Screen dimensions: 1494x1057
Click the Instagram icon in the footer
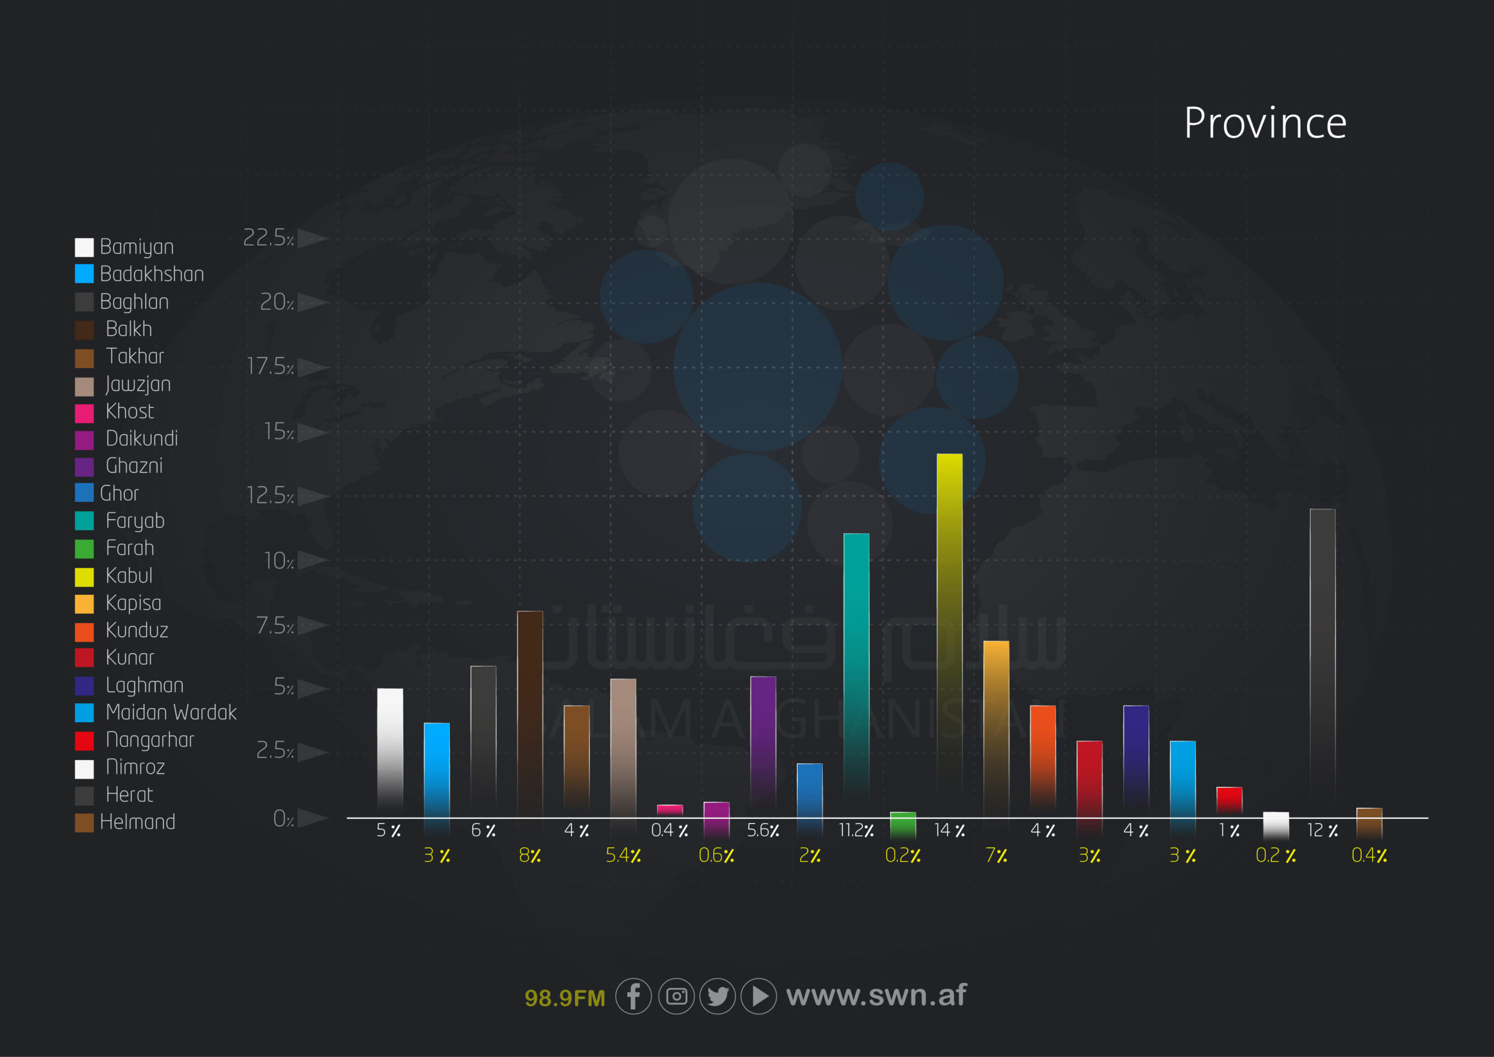coord(676,996)
